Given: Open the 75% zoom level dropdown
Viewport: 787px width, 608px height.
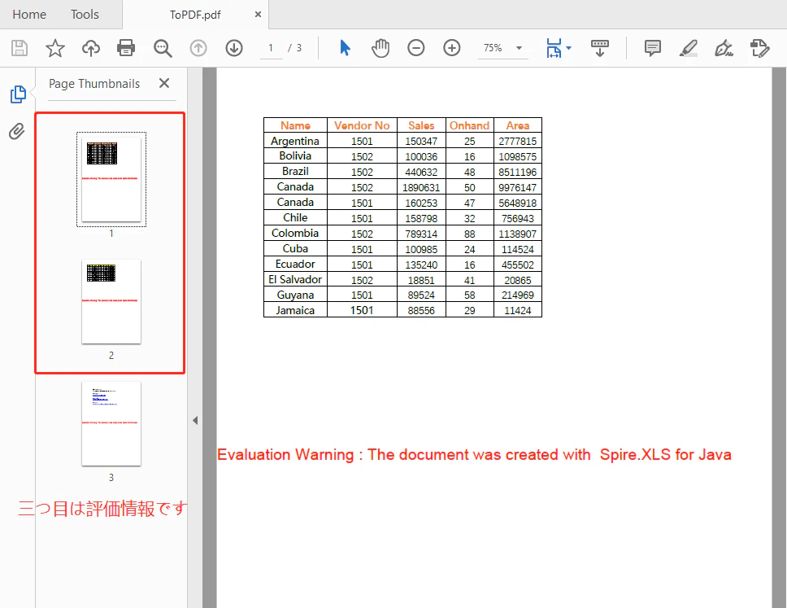Looking at the screenshot, I should coord(519,48).
